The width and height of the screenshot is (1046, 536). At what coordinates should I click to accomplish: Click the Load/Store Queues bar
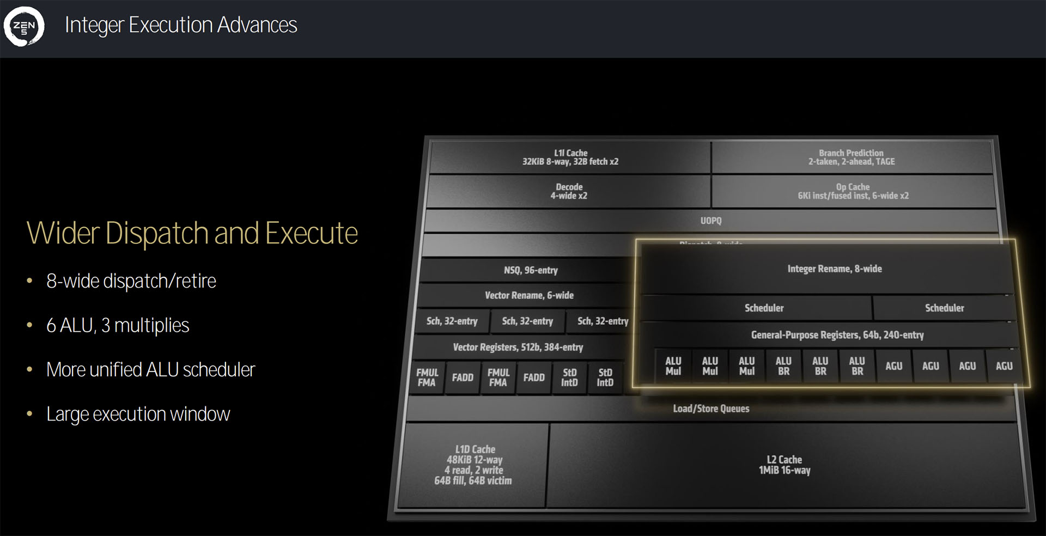tap(711, 409)
